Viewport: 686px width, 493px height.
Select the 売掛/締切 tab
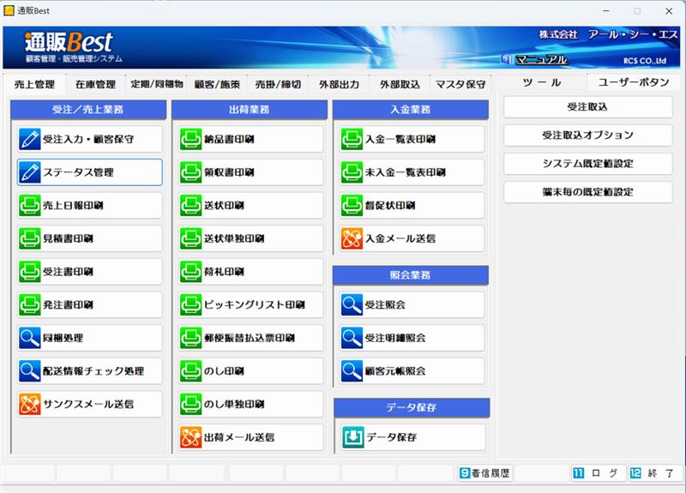(278, 84)
